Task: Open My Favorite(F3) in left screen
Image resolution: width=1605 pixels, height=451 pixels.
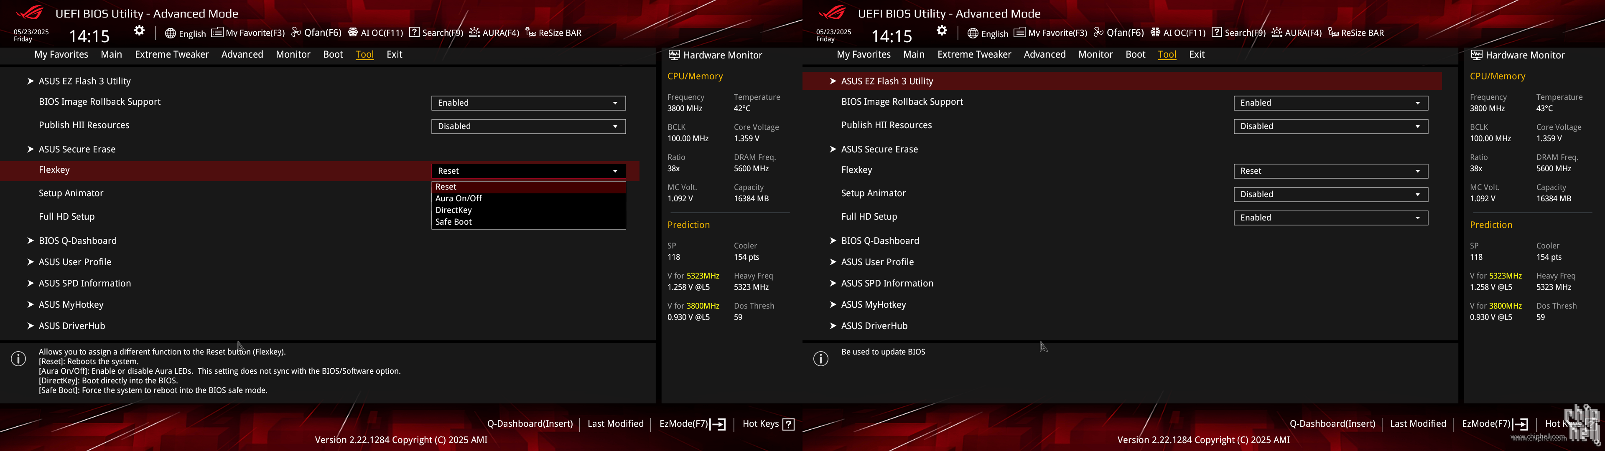Action: [248, 33]
